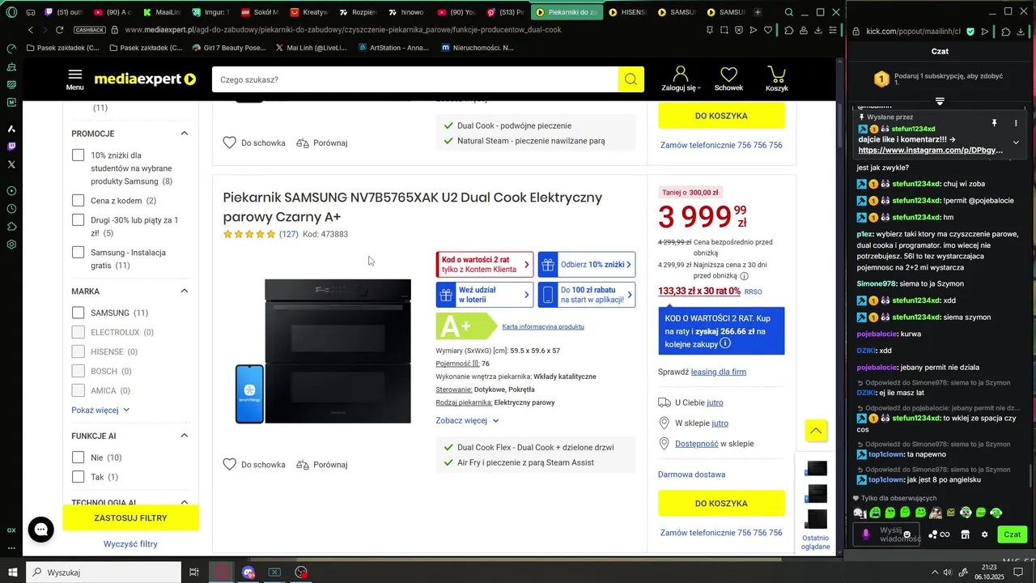
Task: Check the Funkcje AI Nie checkbox
Action: (78, 457)
